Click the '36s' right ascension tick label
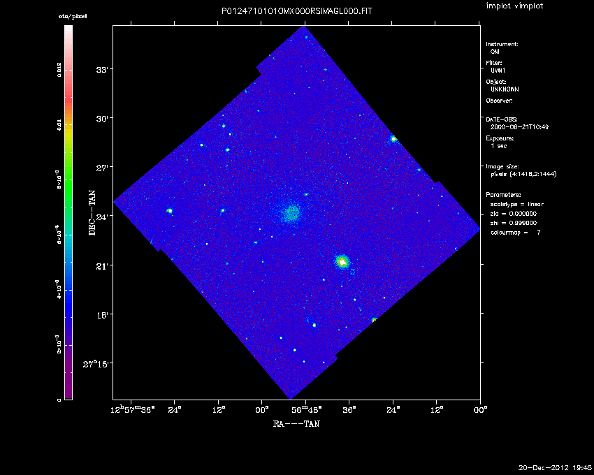Image resolution: width=594 pixels, height=475 pixels. pyautogui.click(x=349, y=410)
